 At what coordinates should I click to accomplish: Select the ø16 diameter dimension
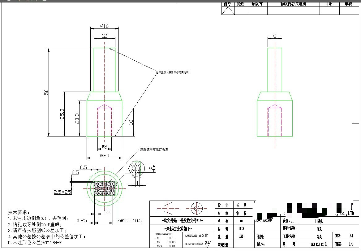pyautogui.click(x=104, y=26)
